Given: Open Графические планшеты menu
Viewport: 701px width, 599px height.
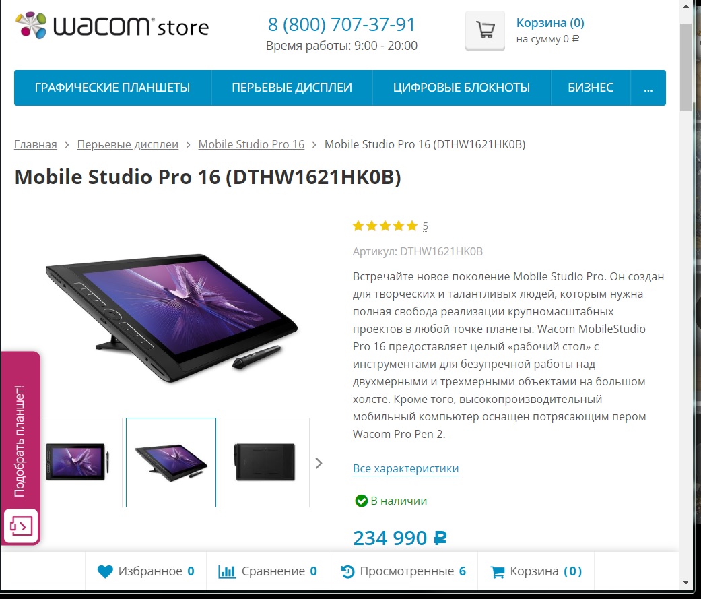Looking at the screenshot, I should click(112, 88).
